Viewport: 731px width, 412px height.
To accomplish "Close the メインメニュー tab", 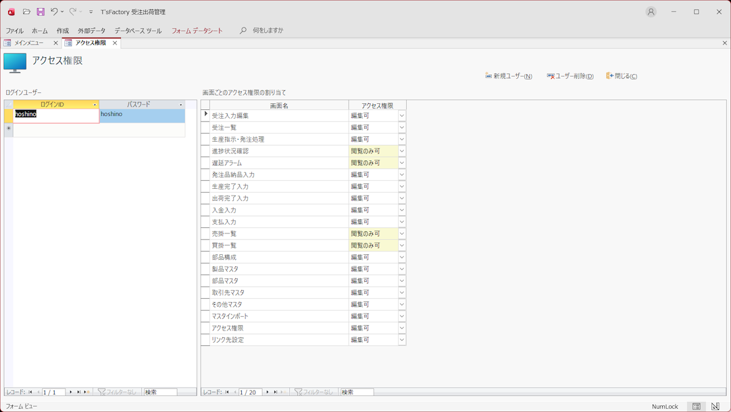I will [55, 43].
